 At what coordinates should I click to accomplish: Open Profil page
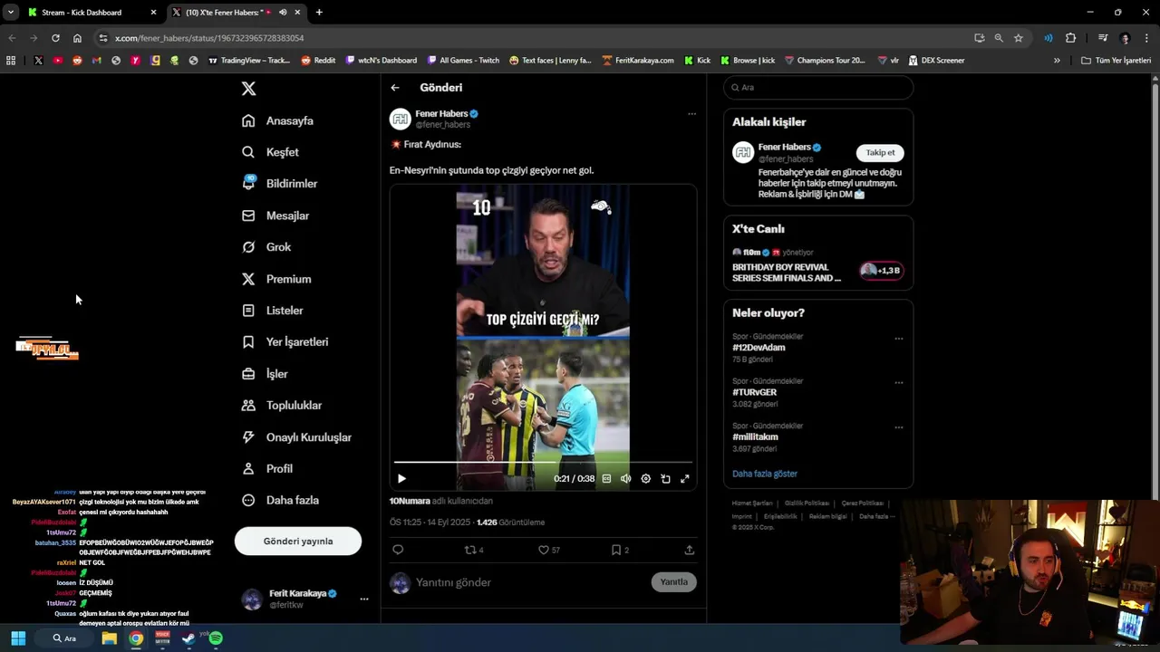pos(266,468)
